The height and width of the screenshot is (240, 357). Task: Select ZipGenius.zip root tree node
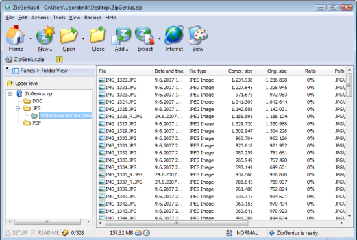[x=38, y=93]
